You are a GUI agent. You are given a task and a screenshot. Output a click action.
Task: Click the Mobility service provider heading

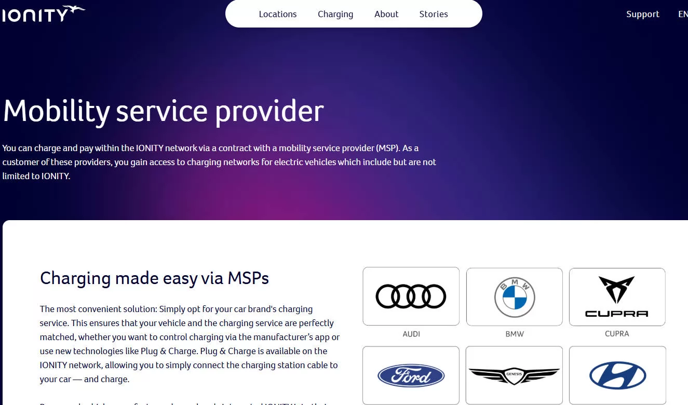[163, 111]
